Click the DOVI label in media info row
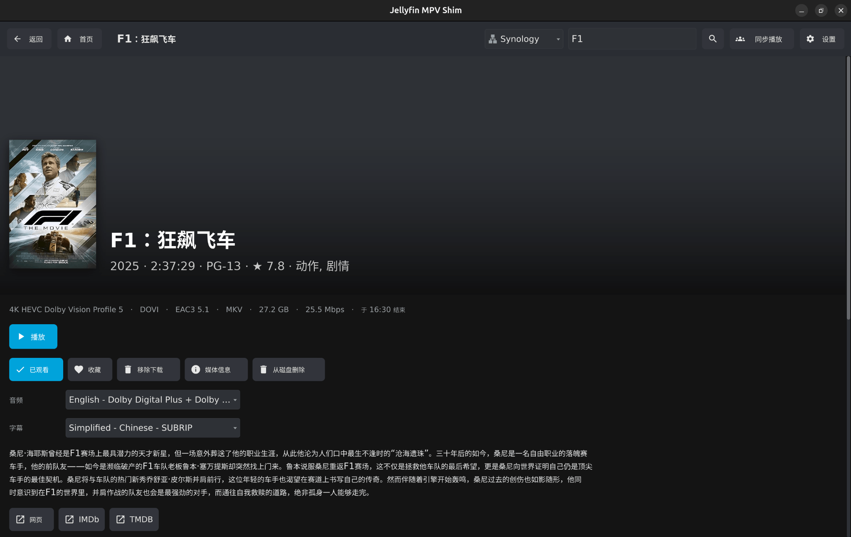 tap(149, 310)
